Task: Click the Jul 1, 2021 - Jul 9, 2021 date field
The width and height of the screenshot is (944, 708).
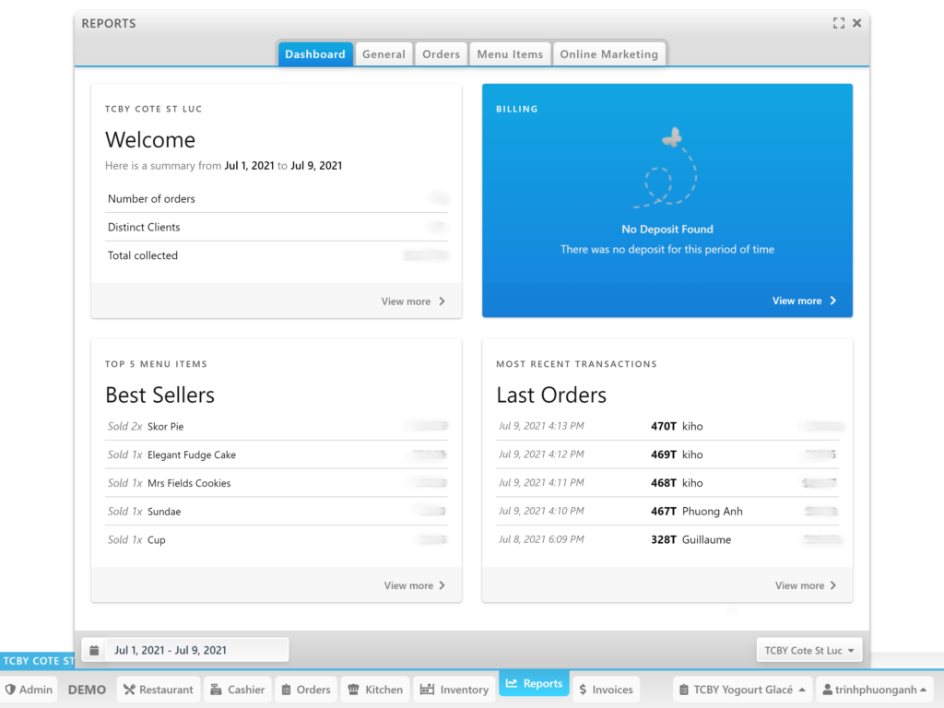Action: click(196, 650)
